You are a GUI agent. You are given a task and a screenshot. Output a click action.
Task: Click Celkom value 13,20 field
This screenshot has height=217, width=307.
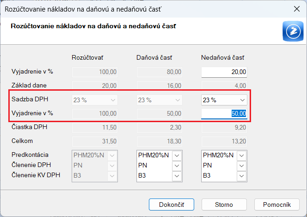[224, 140]
